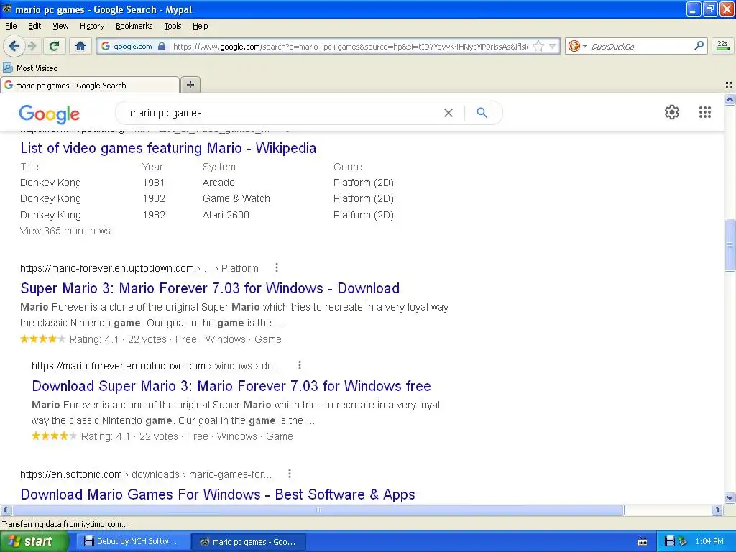Open the Most Visited bookmarks folder
Image resolution: width=736 pixels, height=552 pixels.
pos(30,68)
